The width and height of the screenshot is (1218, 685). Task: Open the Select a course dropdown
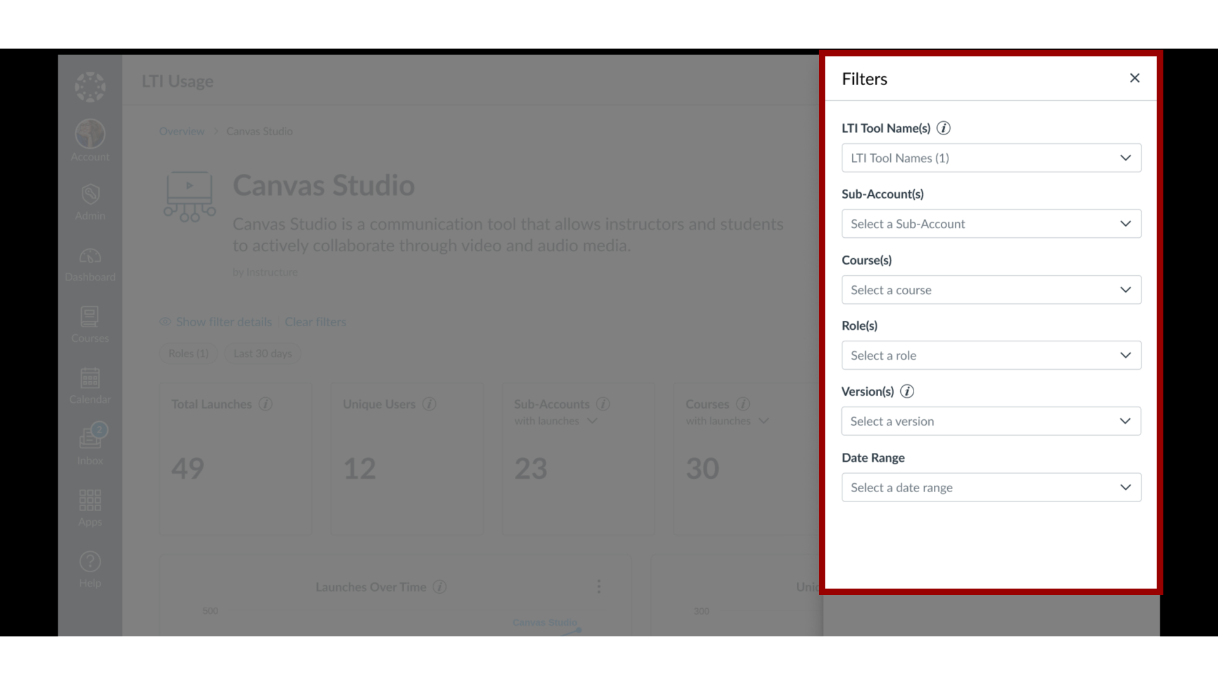coord(991,290)
